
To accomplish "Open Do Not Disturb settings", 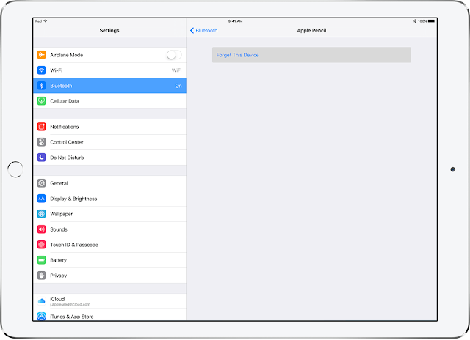I will pyautogui.click(x=109, y=158).
